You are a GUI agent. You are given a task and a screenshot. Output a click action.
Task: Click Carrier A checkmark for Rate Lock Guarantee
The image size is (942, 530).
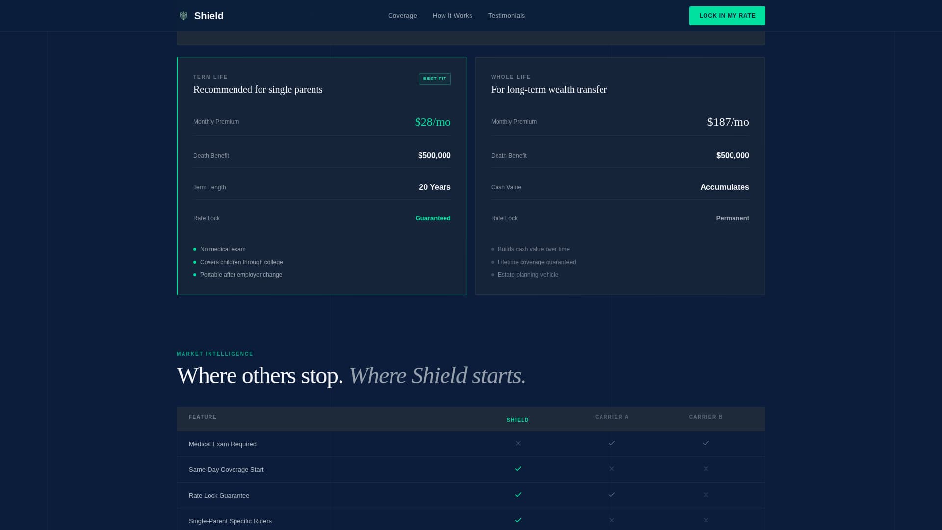pyautogui.click(x=611, y=495)
